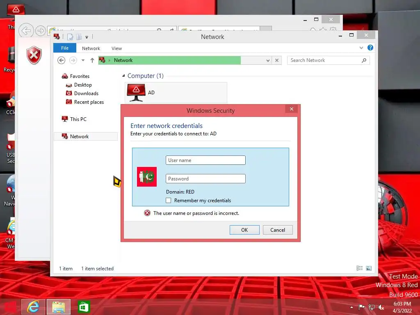The height and width of the screenshot is (315, 420).
Task: Click the 1 item selected status text
Action: pos(97,268)
